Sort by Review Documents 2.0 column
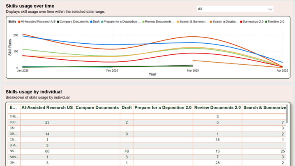The image size is (295, 166). [x=217, y=108]
